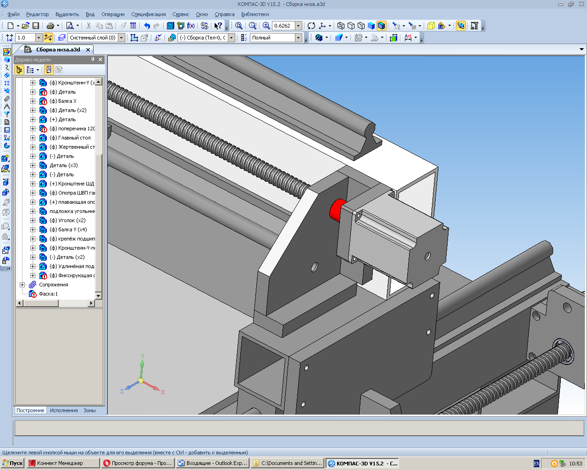Print the document using the printer icon
The image size is (587, 470).
[50, 26]
